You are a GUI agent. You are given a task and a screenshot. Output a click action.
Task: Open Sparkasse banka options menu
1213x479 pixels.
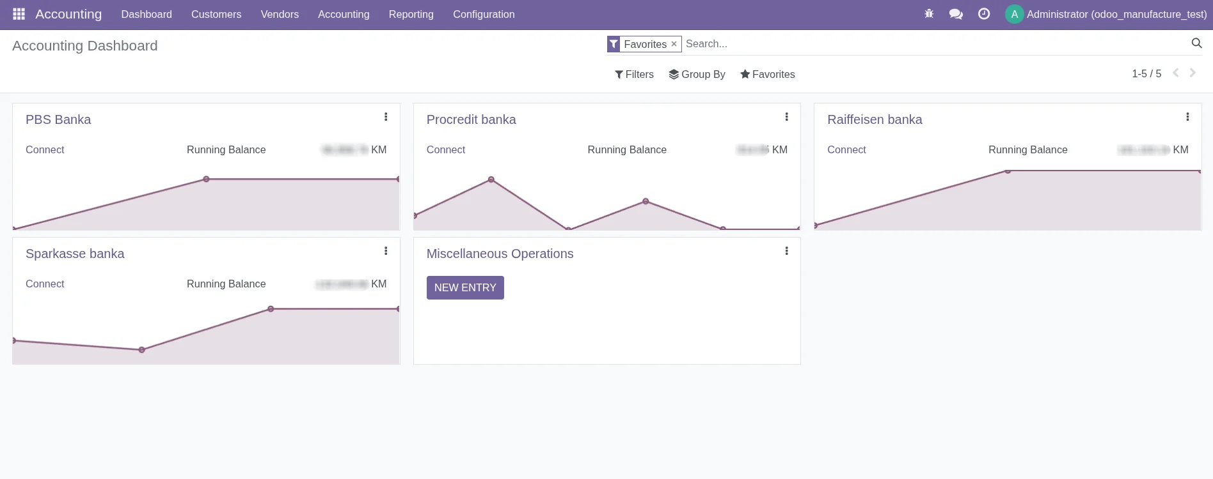point(386,251)
